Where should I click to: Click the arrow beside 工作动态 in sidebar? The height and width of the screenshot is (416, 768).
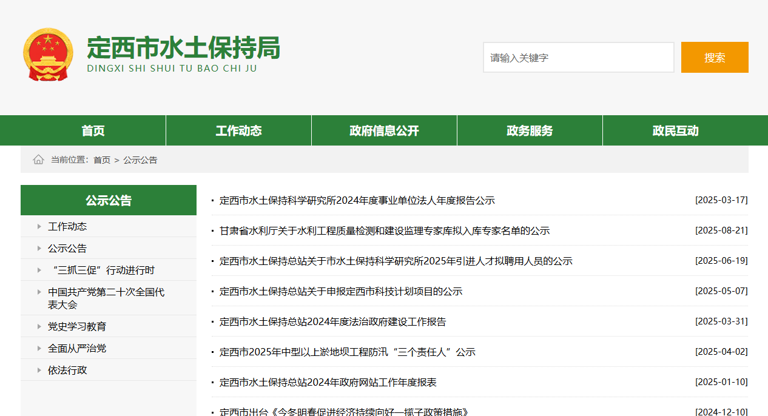point(39,226)
